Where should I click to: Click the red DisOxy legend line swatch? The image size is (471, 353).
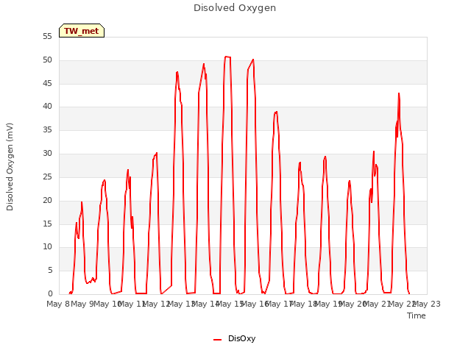218,340
